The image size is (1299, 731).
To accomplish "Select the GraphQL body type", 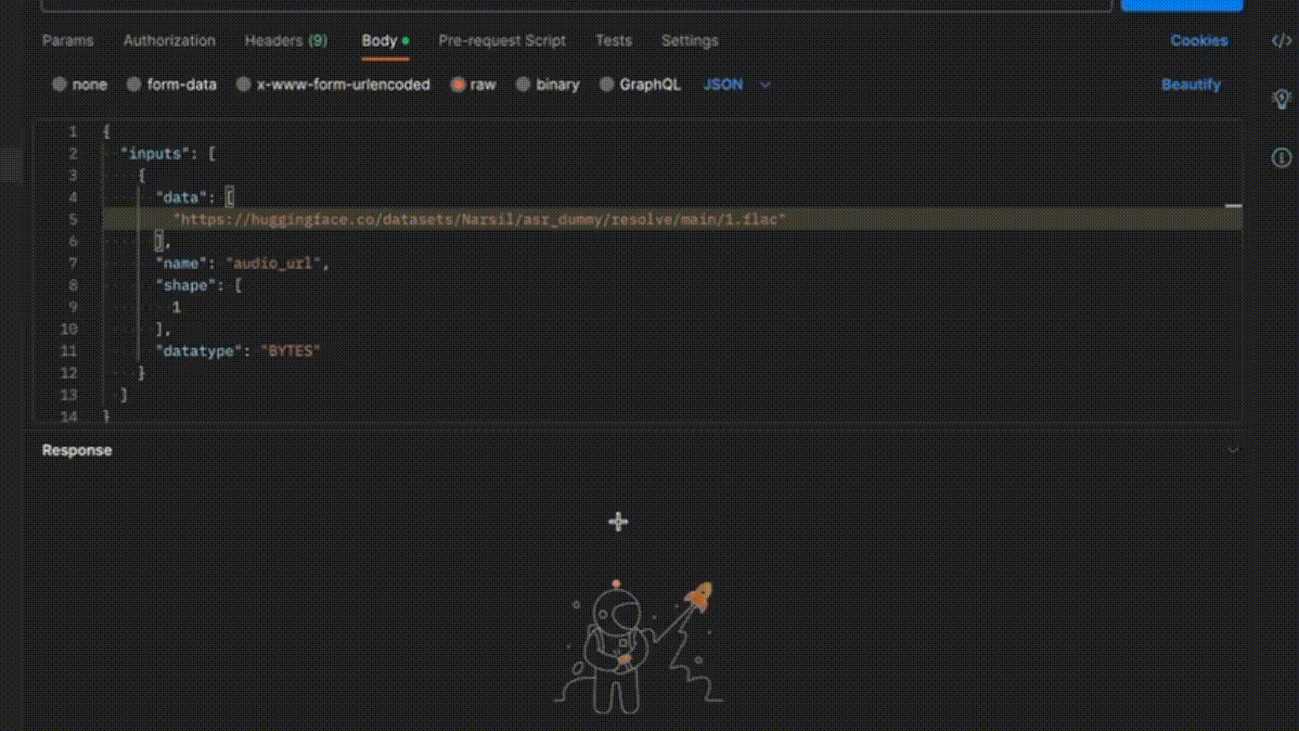I will coord(640,84).
